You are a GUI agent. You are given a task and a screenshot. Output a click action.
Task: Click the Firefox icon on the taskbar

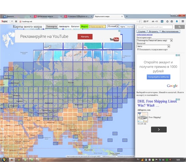coord(12,160)
